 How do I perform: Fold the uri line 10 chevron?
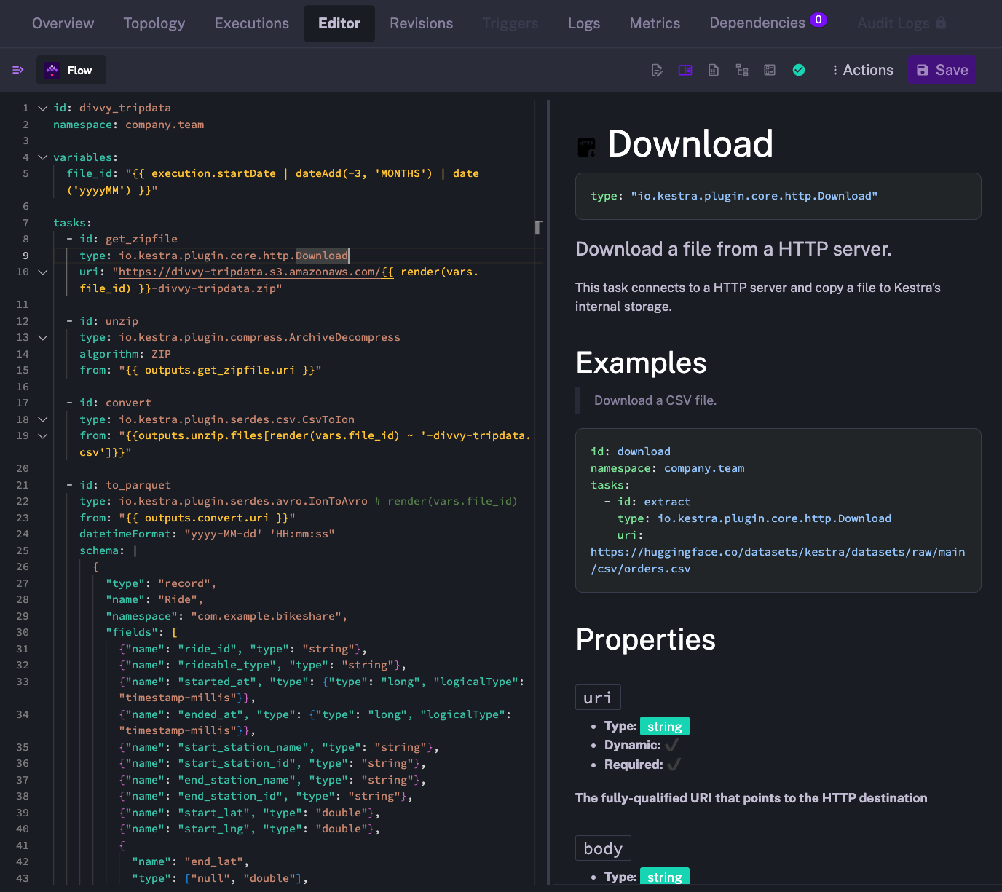click(x=43, y=272)
